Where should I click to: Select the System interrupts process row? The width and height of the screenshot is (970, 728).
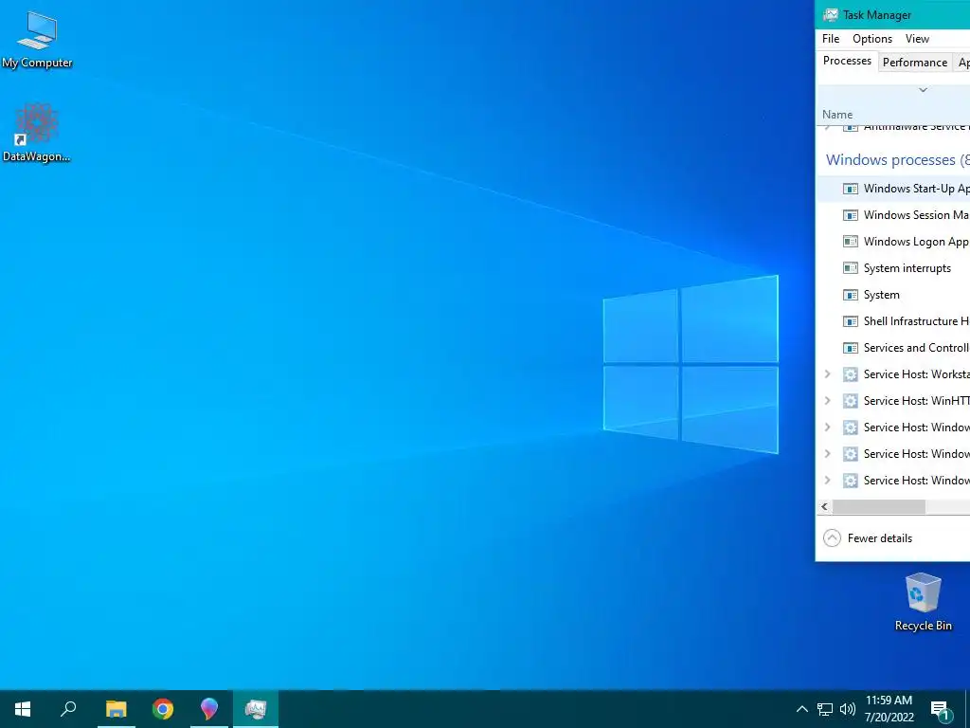[x=893, y=268]
